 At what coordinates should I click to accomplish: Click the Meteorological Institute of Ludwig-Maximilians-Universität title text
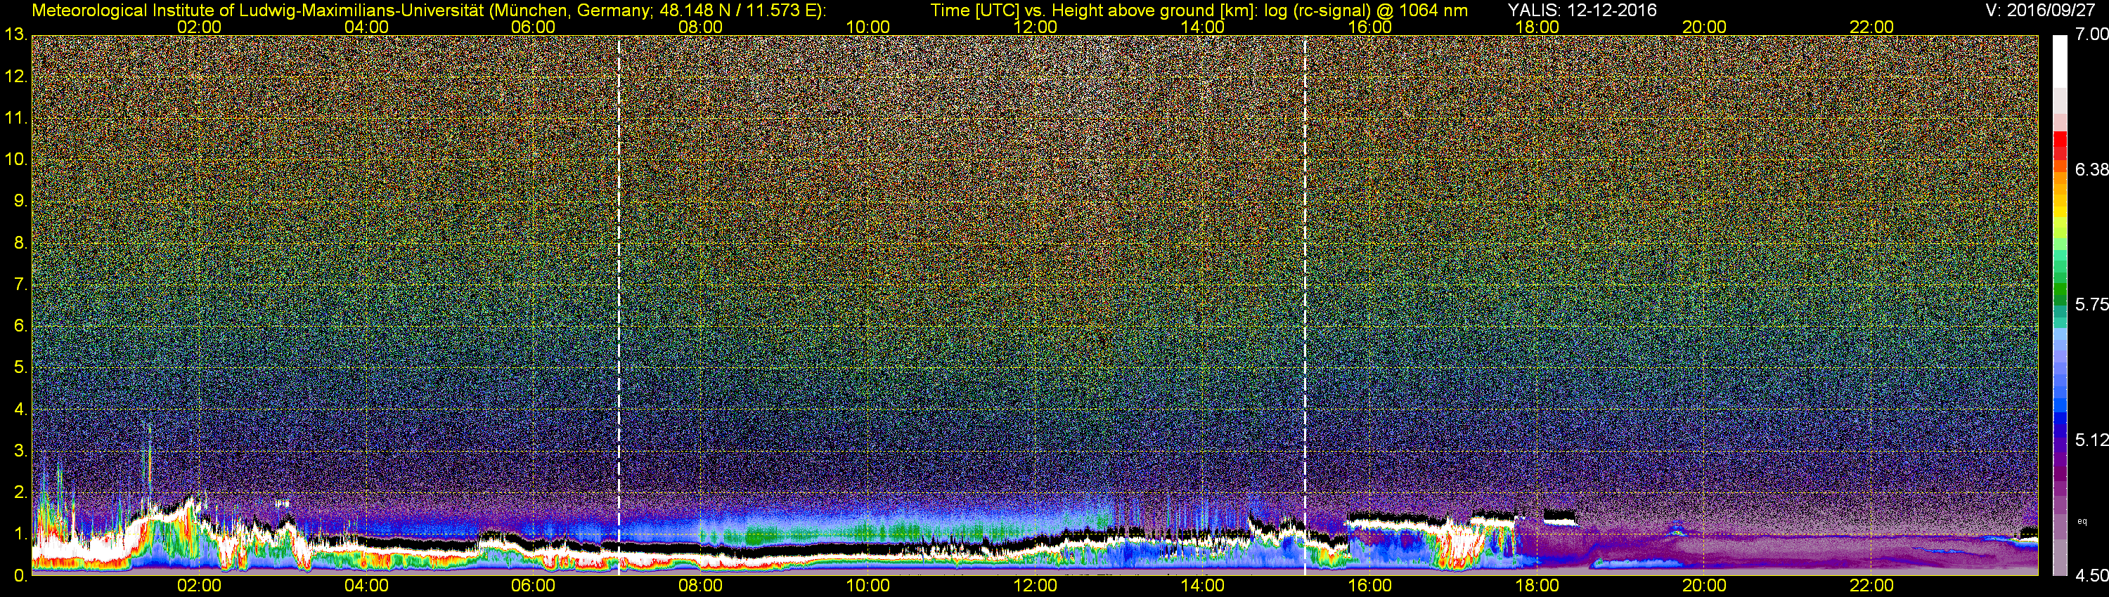pyautogui.click(x=429, y=10)
